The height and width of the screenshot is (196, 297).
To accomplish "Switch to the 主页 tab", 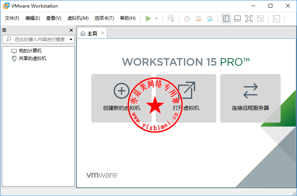I will (92, 33).
